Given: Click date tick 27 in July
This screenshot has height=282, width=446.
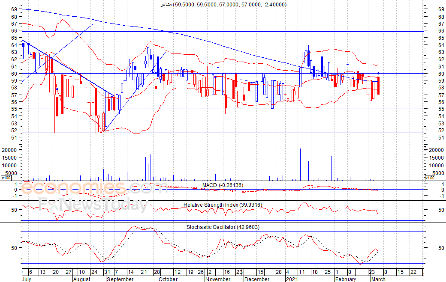Looking at the screenshot, I should [x=69, y=272].
